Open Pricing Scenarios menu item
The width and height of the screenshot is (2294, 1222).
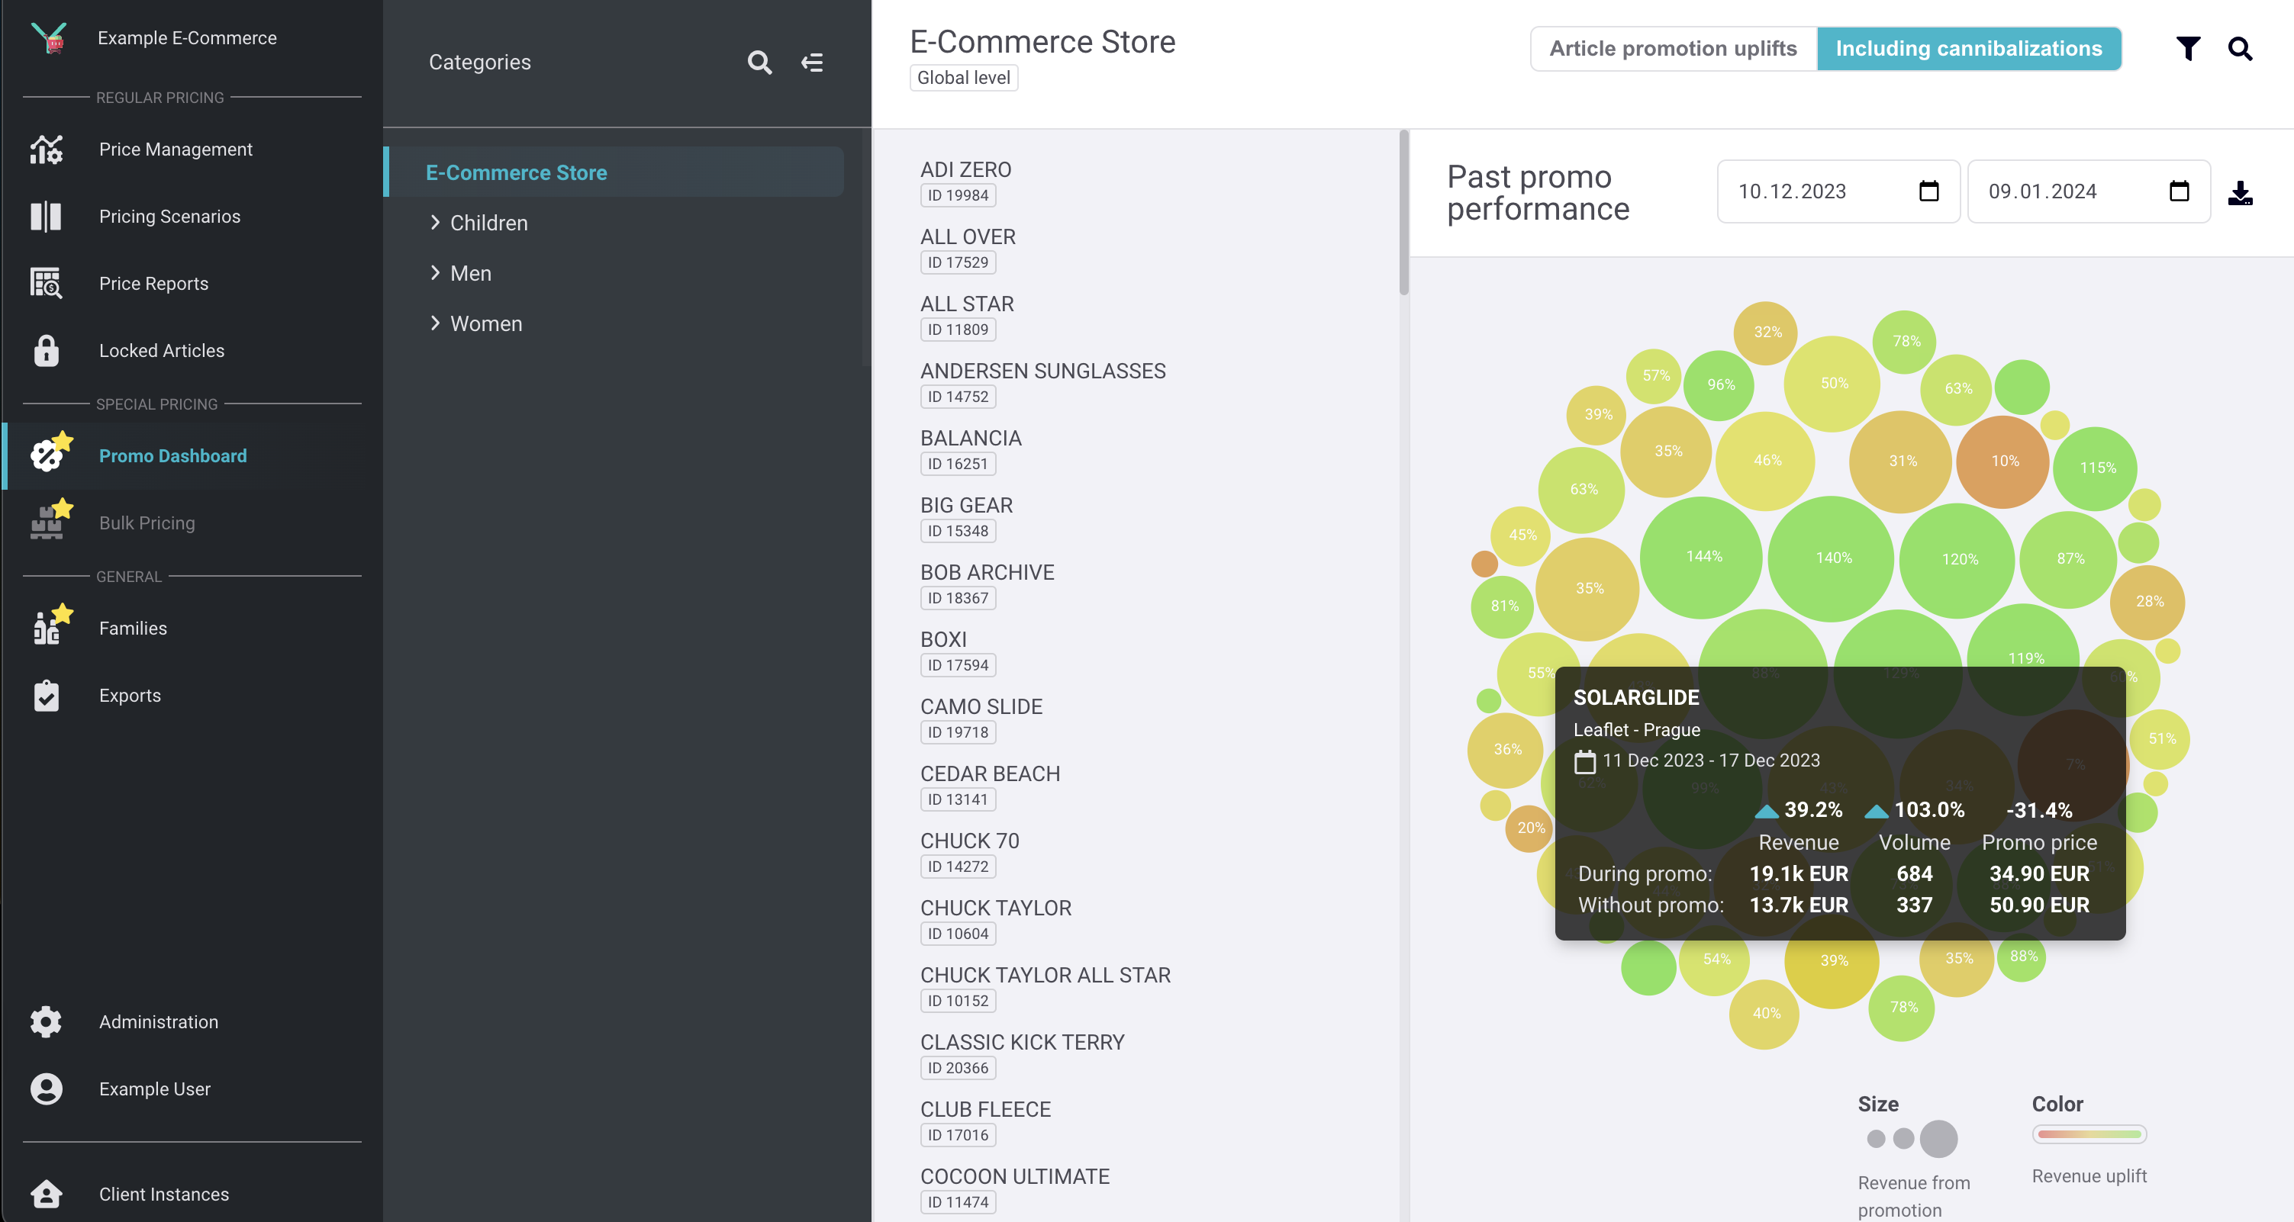click(169, 217)
